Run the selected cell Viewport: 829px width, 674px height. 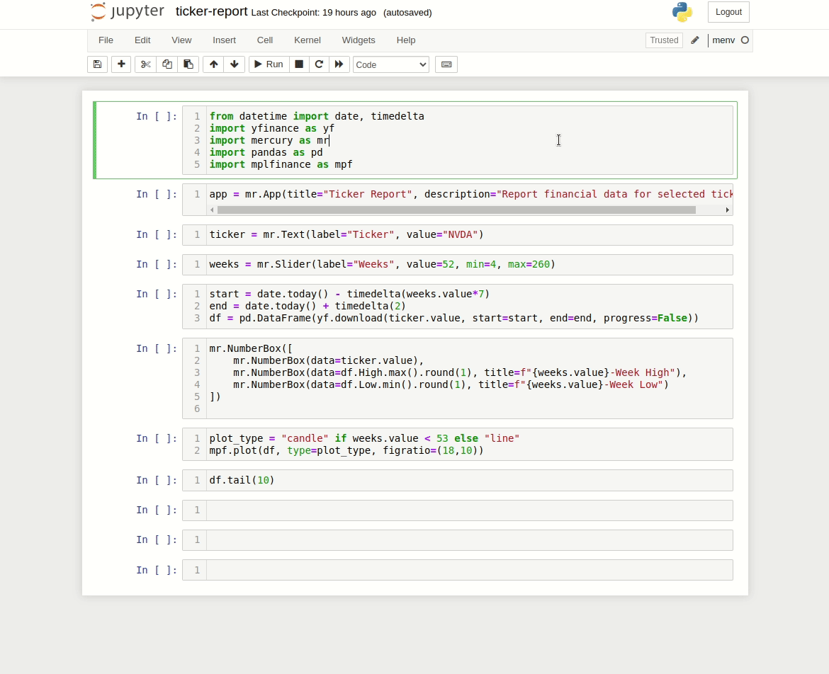point(269,64)
